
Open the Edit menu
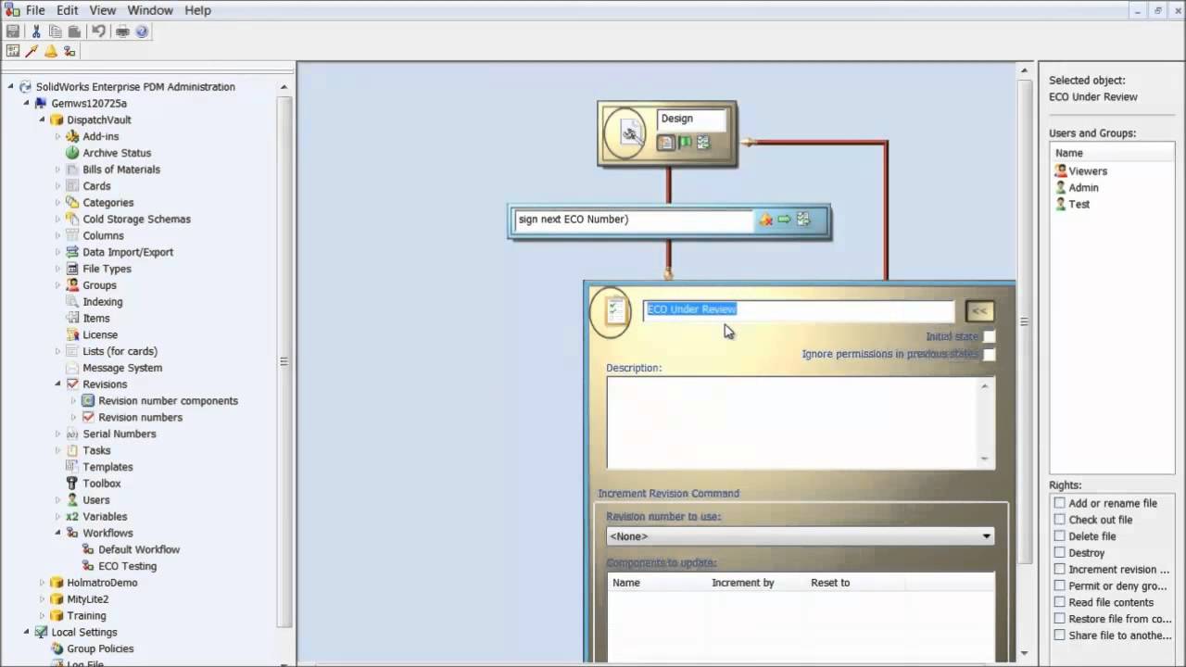coord(68,10)
